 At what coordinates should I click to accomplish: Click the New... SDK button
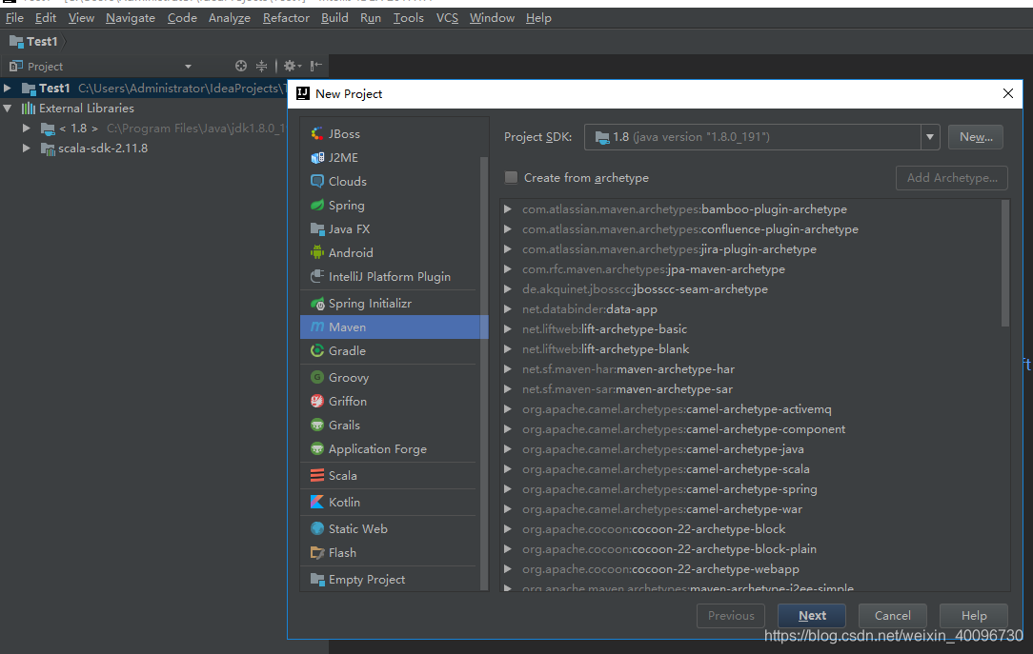976,137
